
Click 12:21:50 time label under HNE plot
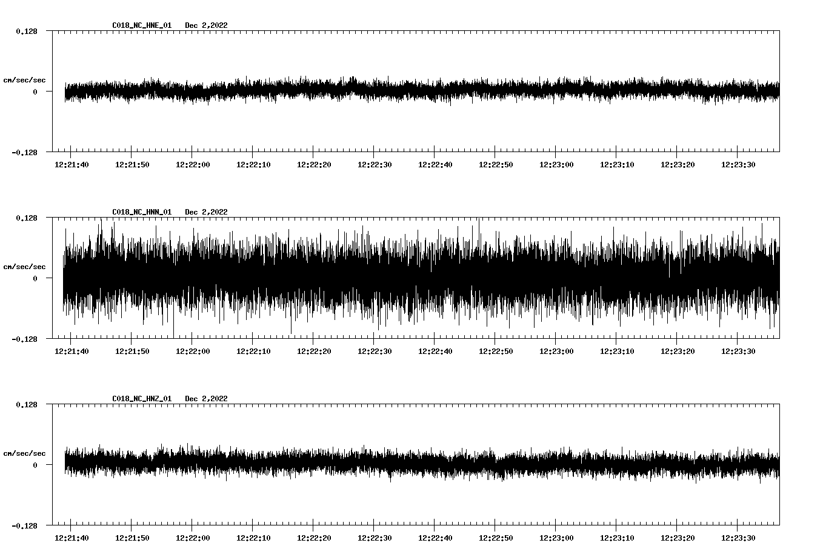coord(132,164)
